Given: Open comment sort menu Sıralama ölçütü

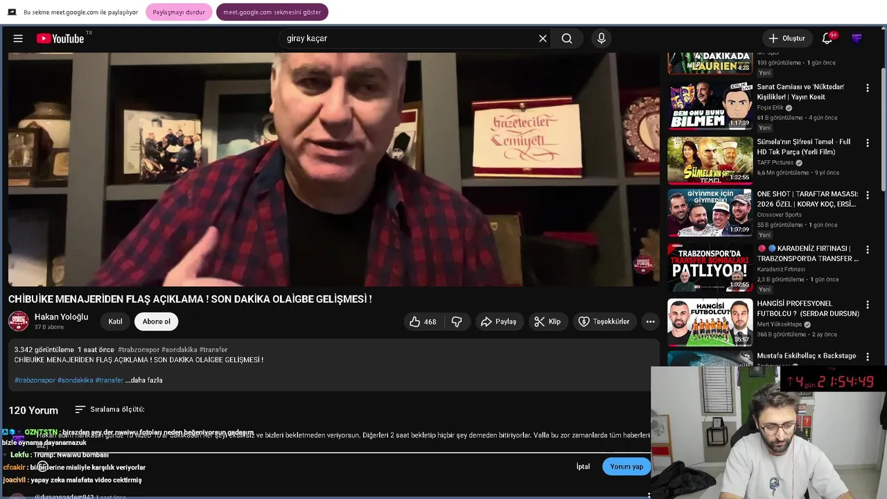Looking at the screenshot, I should click(x=109, y=410).
